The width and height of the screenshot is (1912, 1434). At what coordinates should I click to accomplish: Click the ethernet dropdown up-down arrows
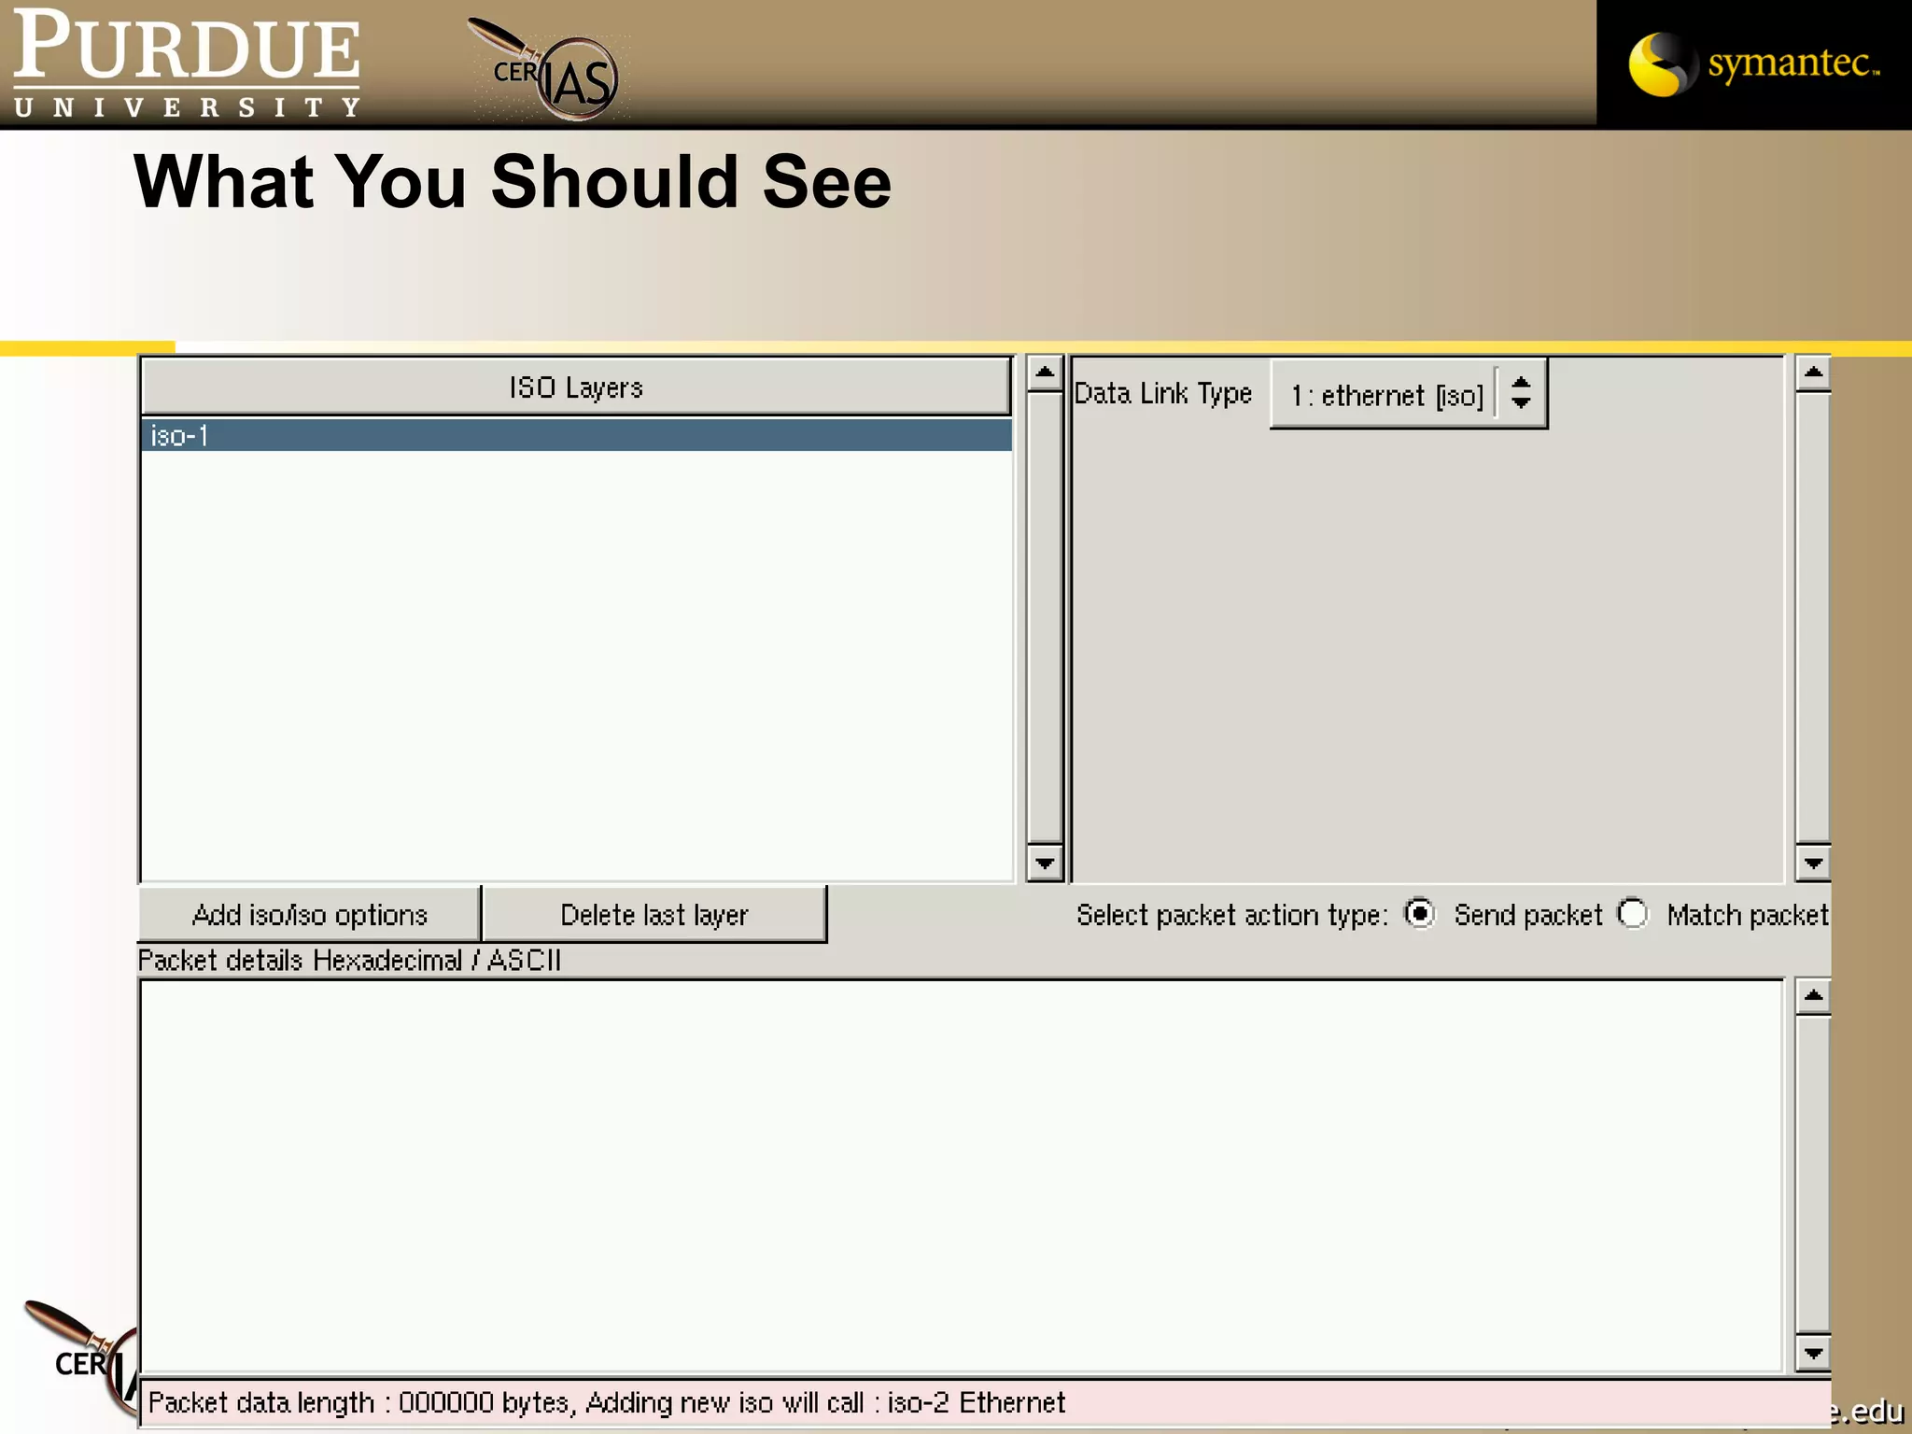click(x=1521, y=393)
